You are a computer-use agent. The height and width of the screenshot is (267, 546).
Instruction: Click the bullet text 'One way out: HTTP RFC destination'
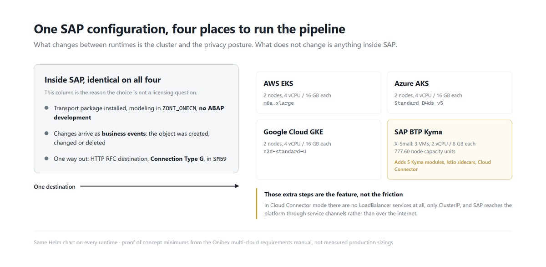[x=140, y=159]
